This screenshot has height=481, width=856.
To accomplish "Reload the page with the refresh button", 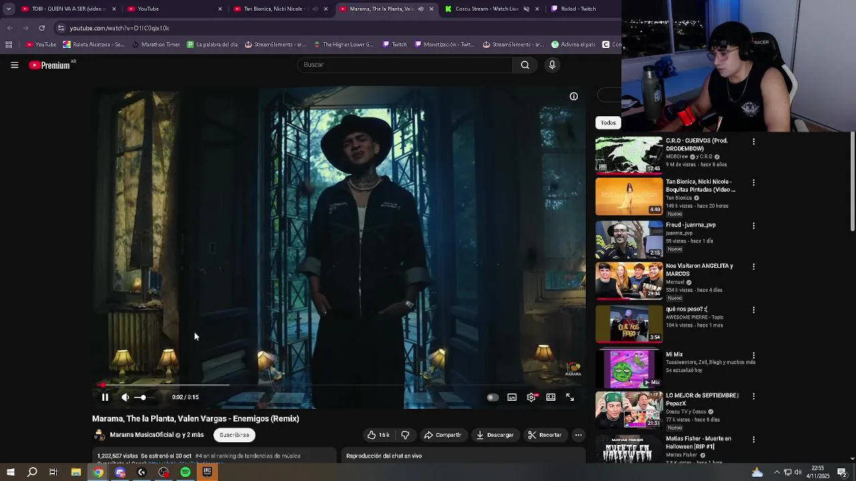I will click(x=41, y=28).
